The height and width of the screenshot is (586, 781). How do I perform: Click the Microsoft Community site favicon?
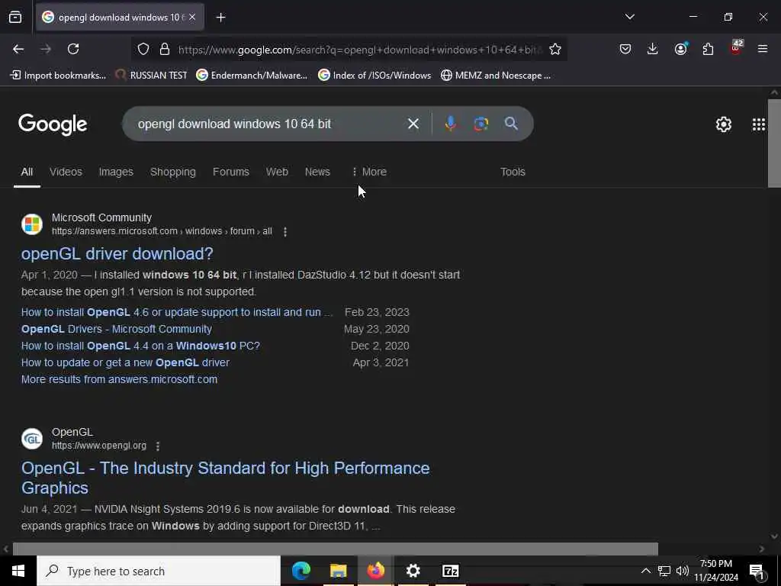pyautogui.click(x=32, y=224)
